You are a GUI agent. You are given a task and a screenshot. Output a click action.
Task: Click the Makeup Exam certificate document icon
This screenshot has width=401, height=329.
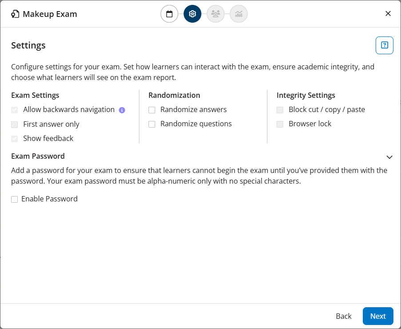13,14
